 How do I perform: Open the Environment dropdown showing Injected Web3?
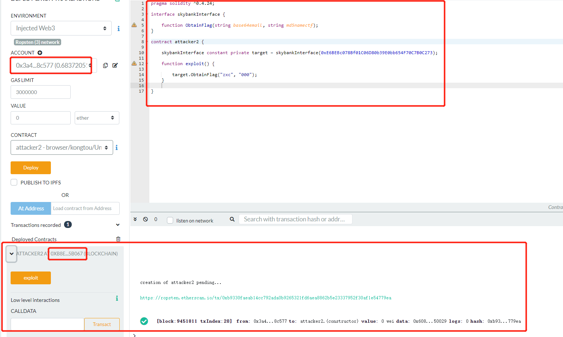61,28
